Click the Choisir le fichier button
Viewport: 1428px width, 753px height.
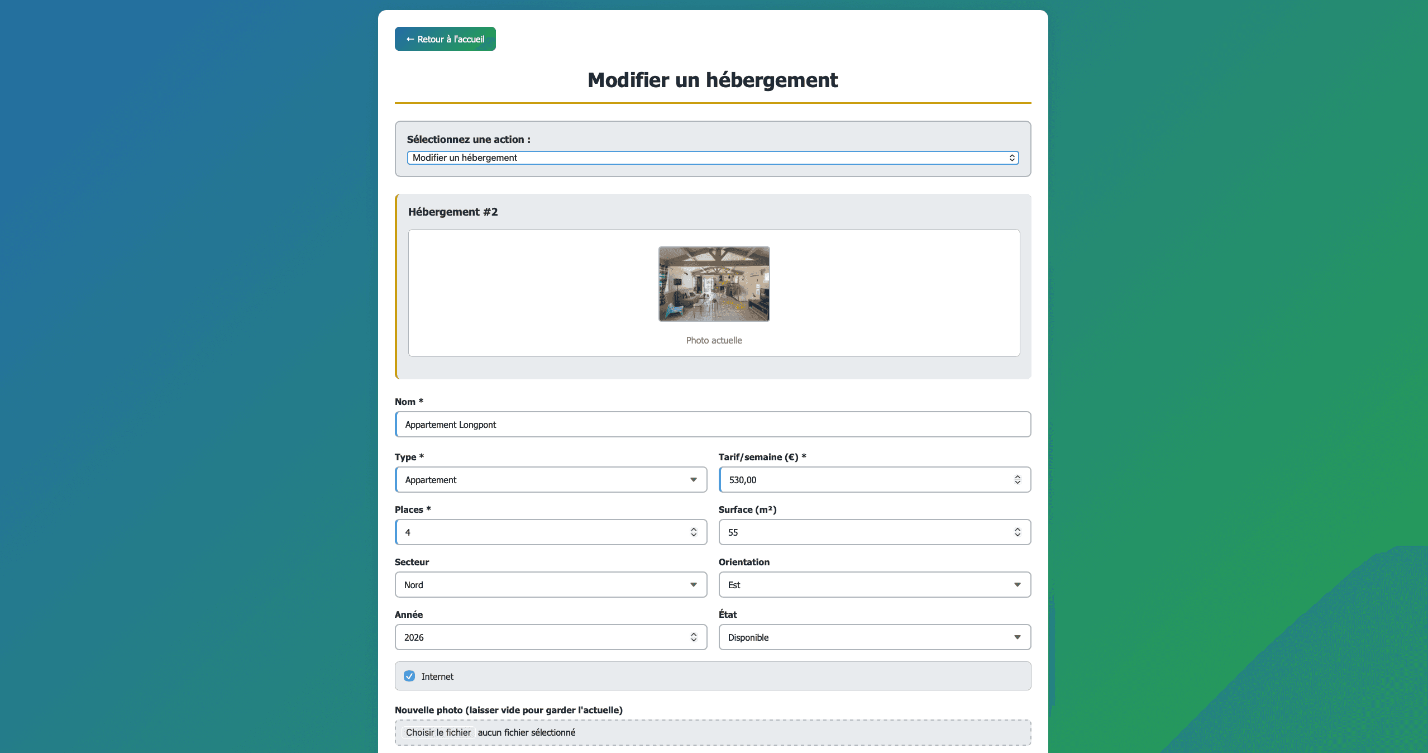tap(438, 733)
